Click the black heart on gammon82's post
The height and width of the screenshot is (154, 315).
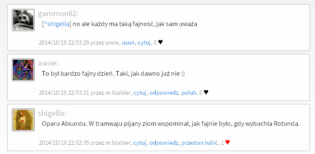point(160,42)
